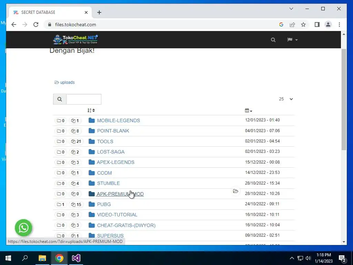Click the folder icon beside MOBILE-LEGENDS

[92, 120]
